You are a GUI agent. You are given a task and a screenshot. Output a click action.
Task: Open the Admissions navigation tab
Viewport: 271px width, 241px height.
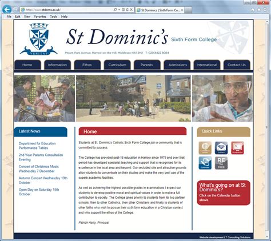coord(177,65)
